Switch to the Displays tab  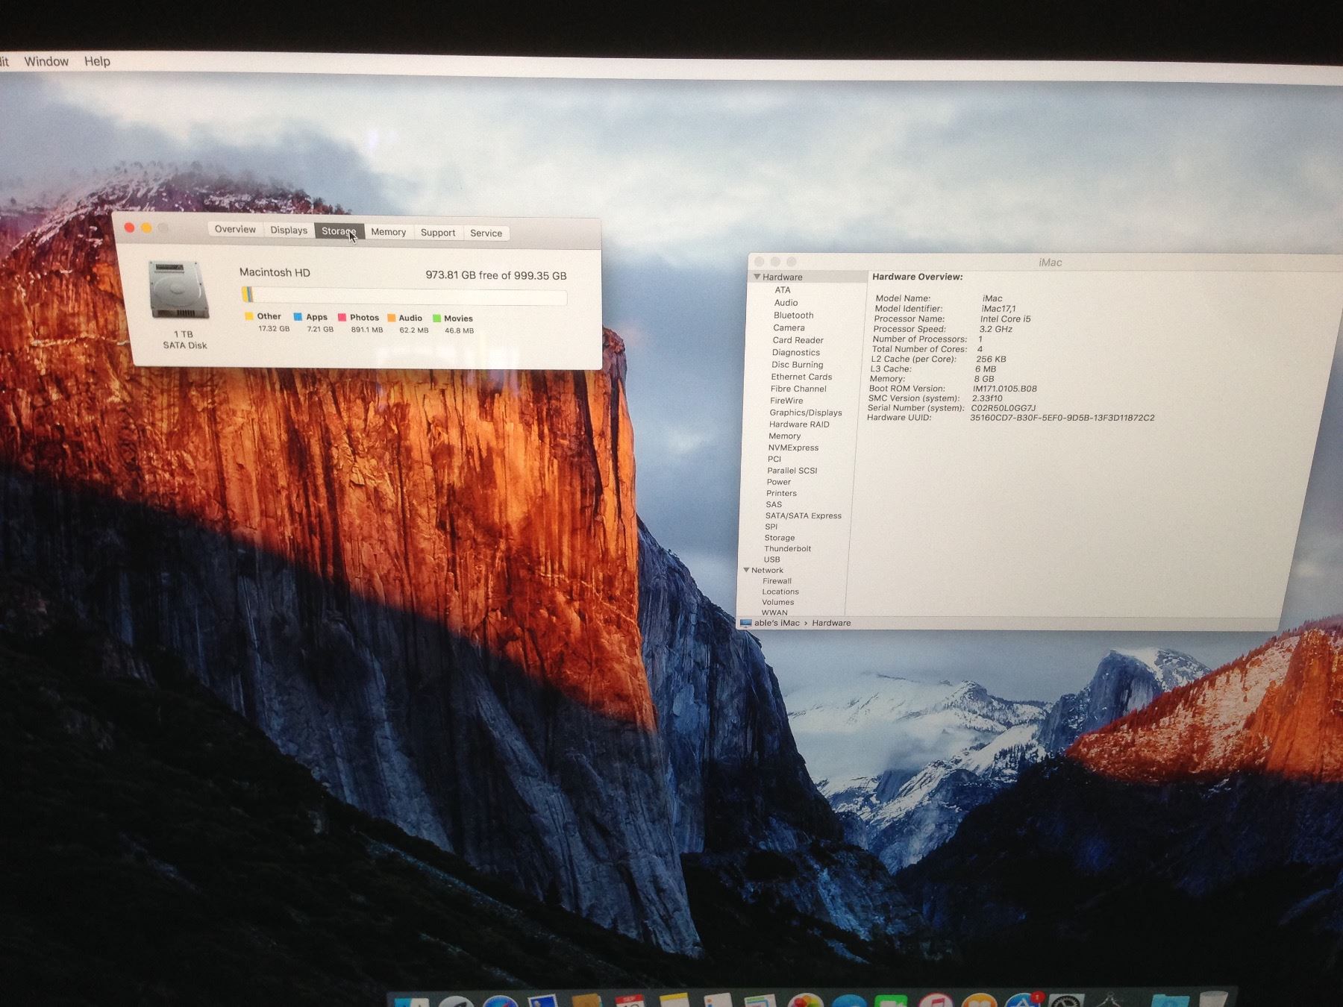click(289, 230)
